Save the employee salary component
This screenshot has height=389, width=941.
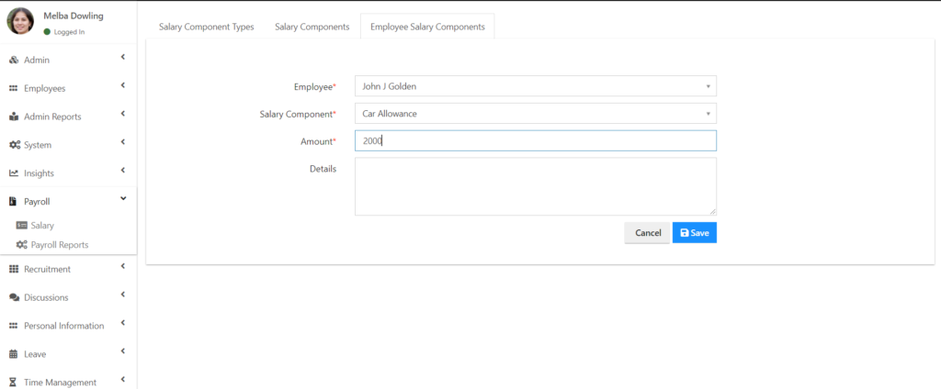coord(694,233)
